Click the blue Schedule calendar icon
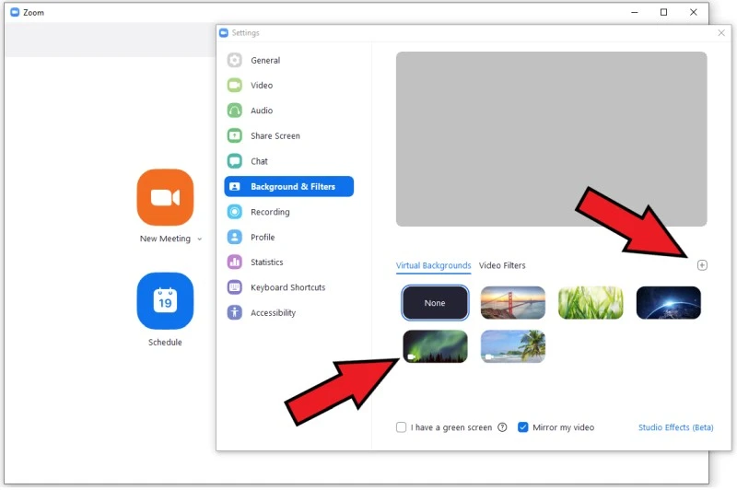Screen dimensions: 737x490 pyautogui.click(x=165, y=301)
